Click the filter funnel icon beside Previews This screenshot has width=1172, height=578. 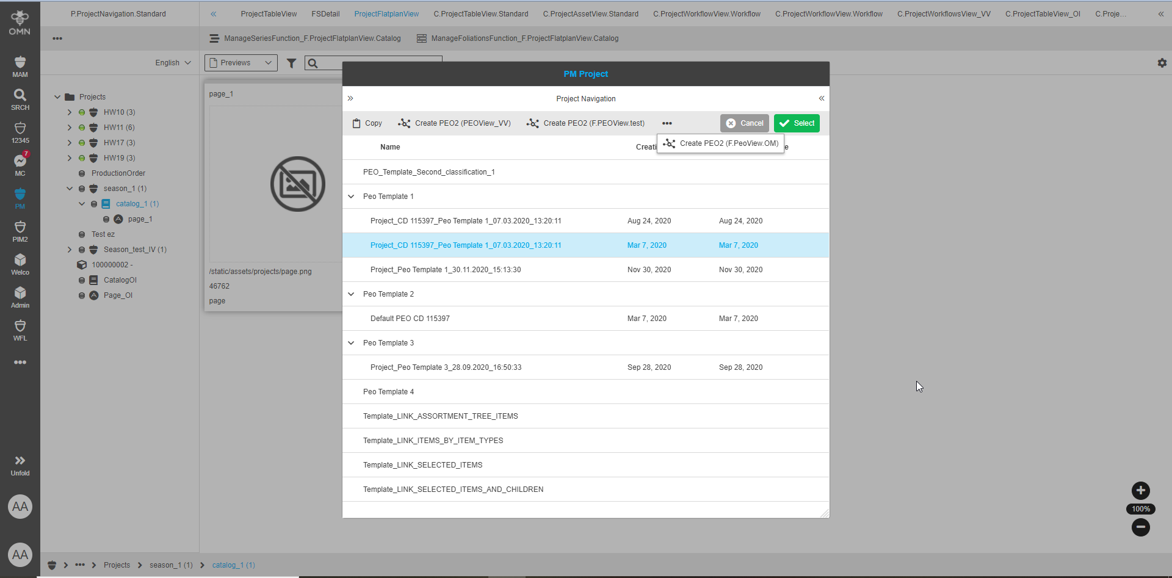coord(291,63)
